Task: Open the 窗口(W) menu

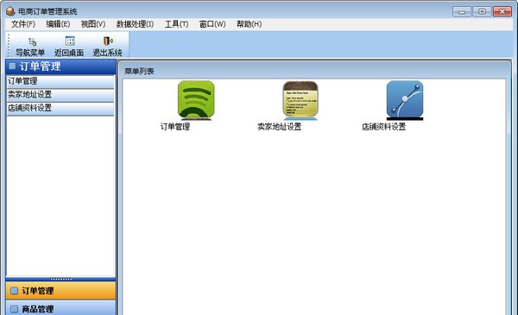Action: click(x=212, y=24)
